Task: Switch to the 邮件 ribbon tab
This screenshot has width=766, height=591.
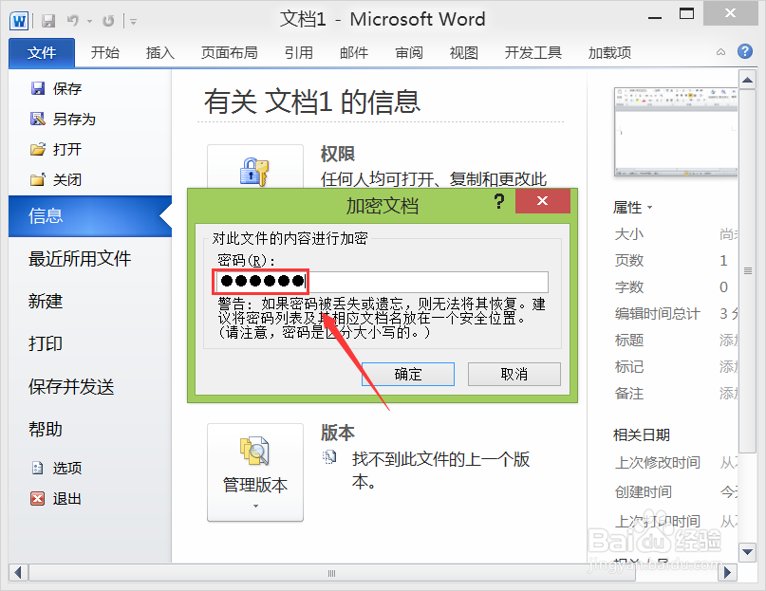Action: (354, 52)
